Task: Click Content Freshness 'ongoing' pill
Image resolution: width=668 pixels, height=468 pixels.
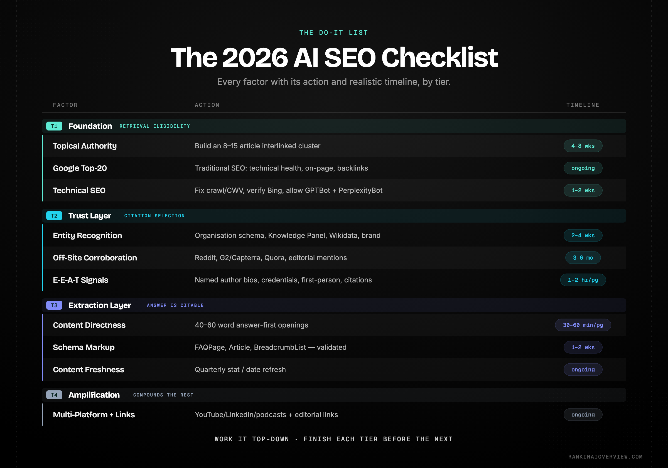Action: coord(583,370)
